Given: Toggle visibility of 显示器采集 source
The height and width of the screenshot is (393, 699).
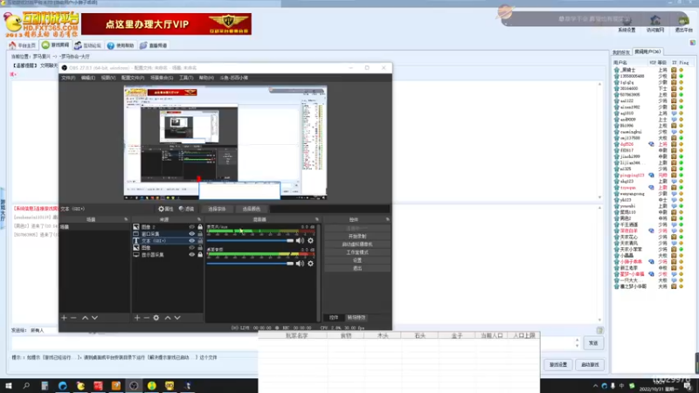Looking at the screenshot, I should (191, 254).
